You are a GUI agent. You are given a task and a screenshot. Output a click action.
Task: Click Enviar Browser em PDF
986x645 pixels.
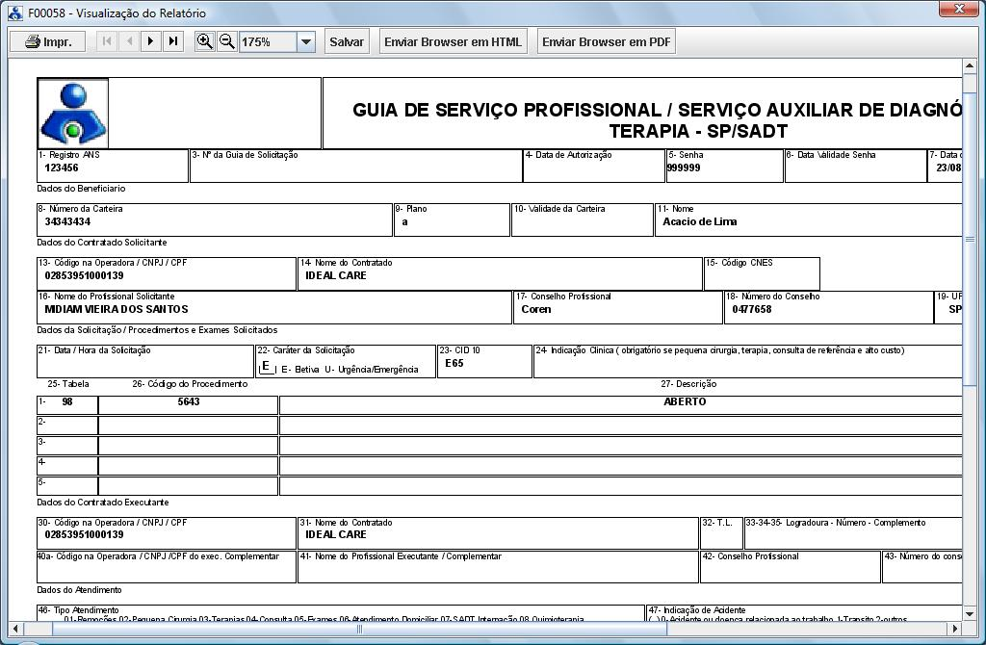(607, 41)
